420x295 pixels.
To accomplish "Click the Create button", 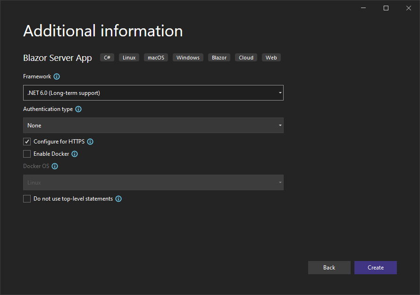I will click(x=376, y=268).
